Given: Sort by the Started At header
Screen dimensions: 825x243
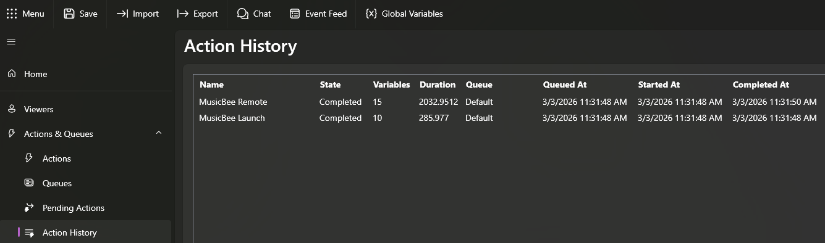Looking at the screenshot, I should pos(659,84).
